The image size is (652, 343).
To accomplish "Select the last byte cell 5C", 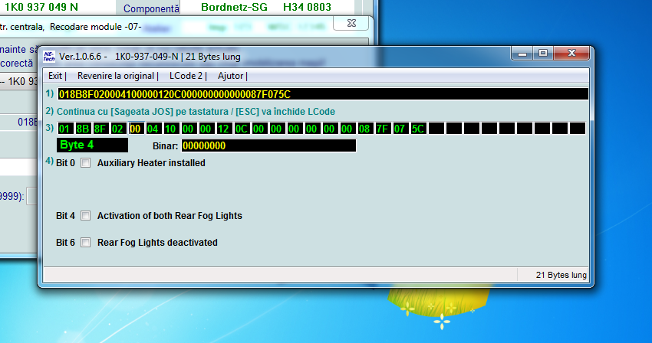I will click(x=418, y=128).
